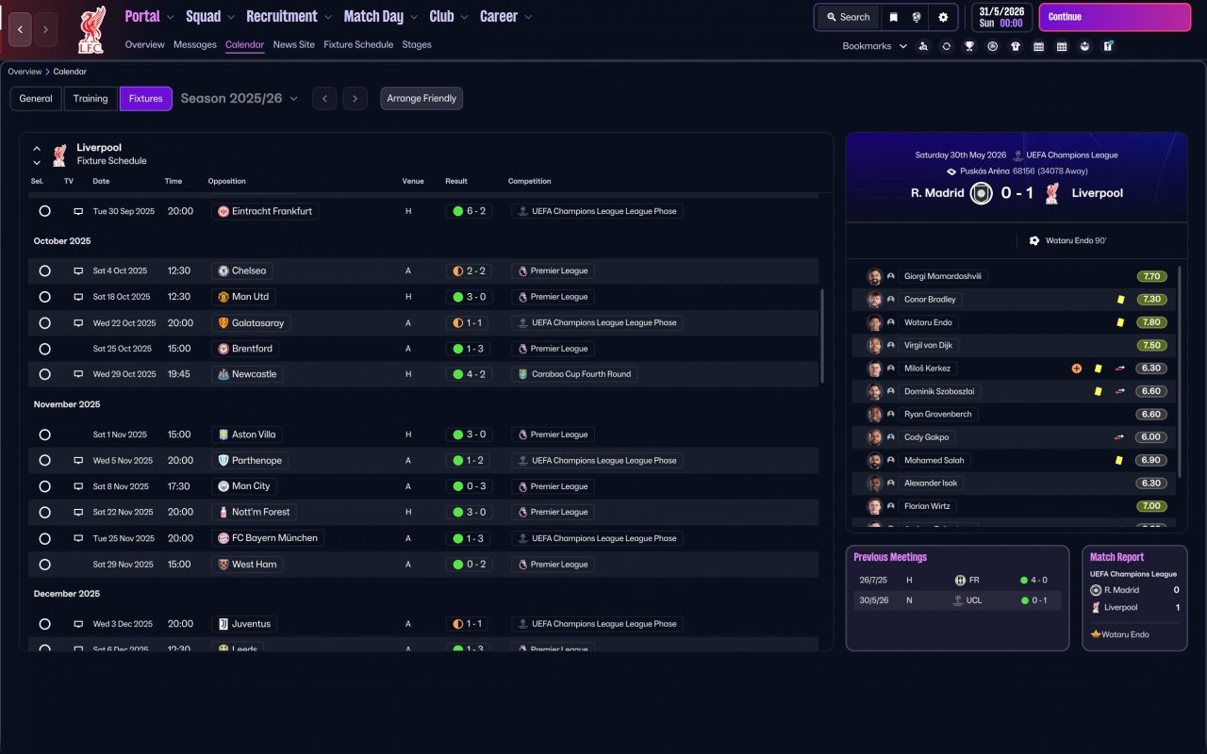
Task: Click the 0 - 1 result in Previous Meetings
Action: tap(1033, 600)
